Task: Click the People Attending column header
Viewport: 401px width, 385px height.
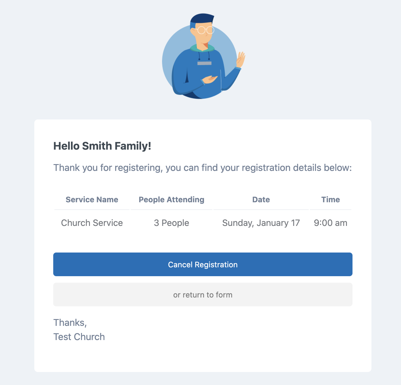Action: coord(172,200)
